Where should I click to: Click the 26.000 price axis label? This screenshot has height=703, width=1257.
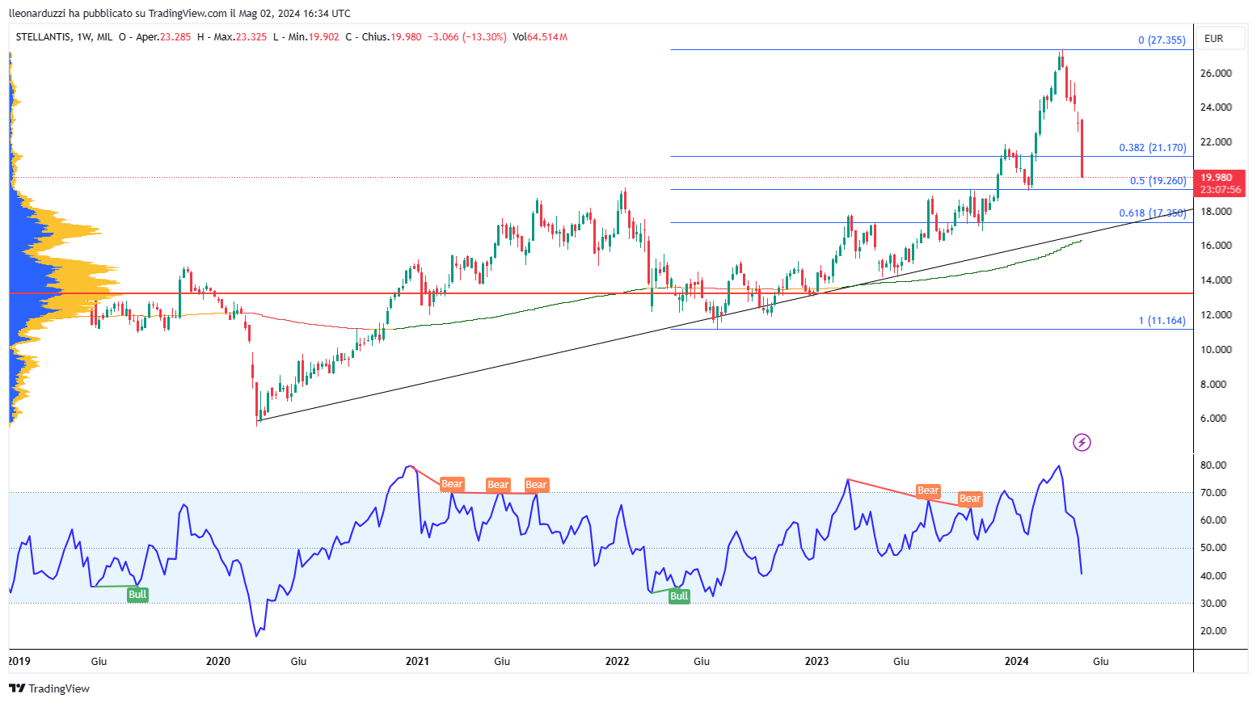click(1216, 73)
